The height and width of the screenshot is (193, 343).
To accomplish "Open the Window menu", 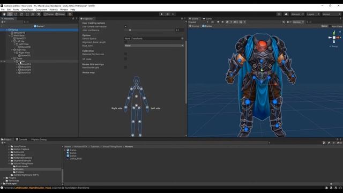I will tap(64, 10).
